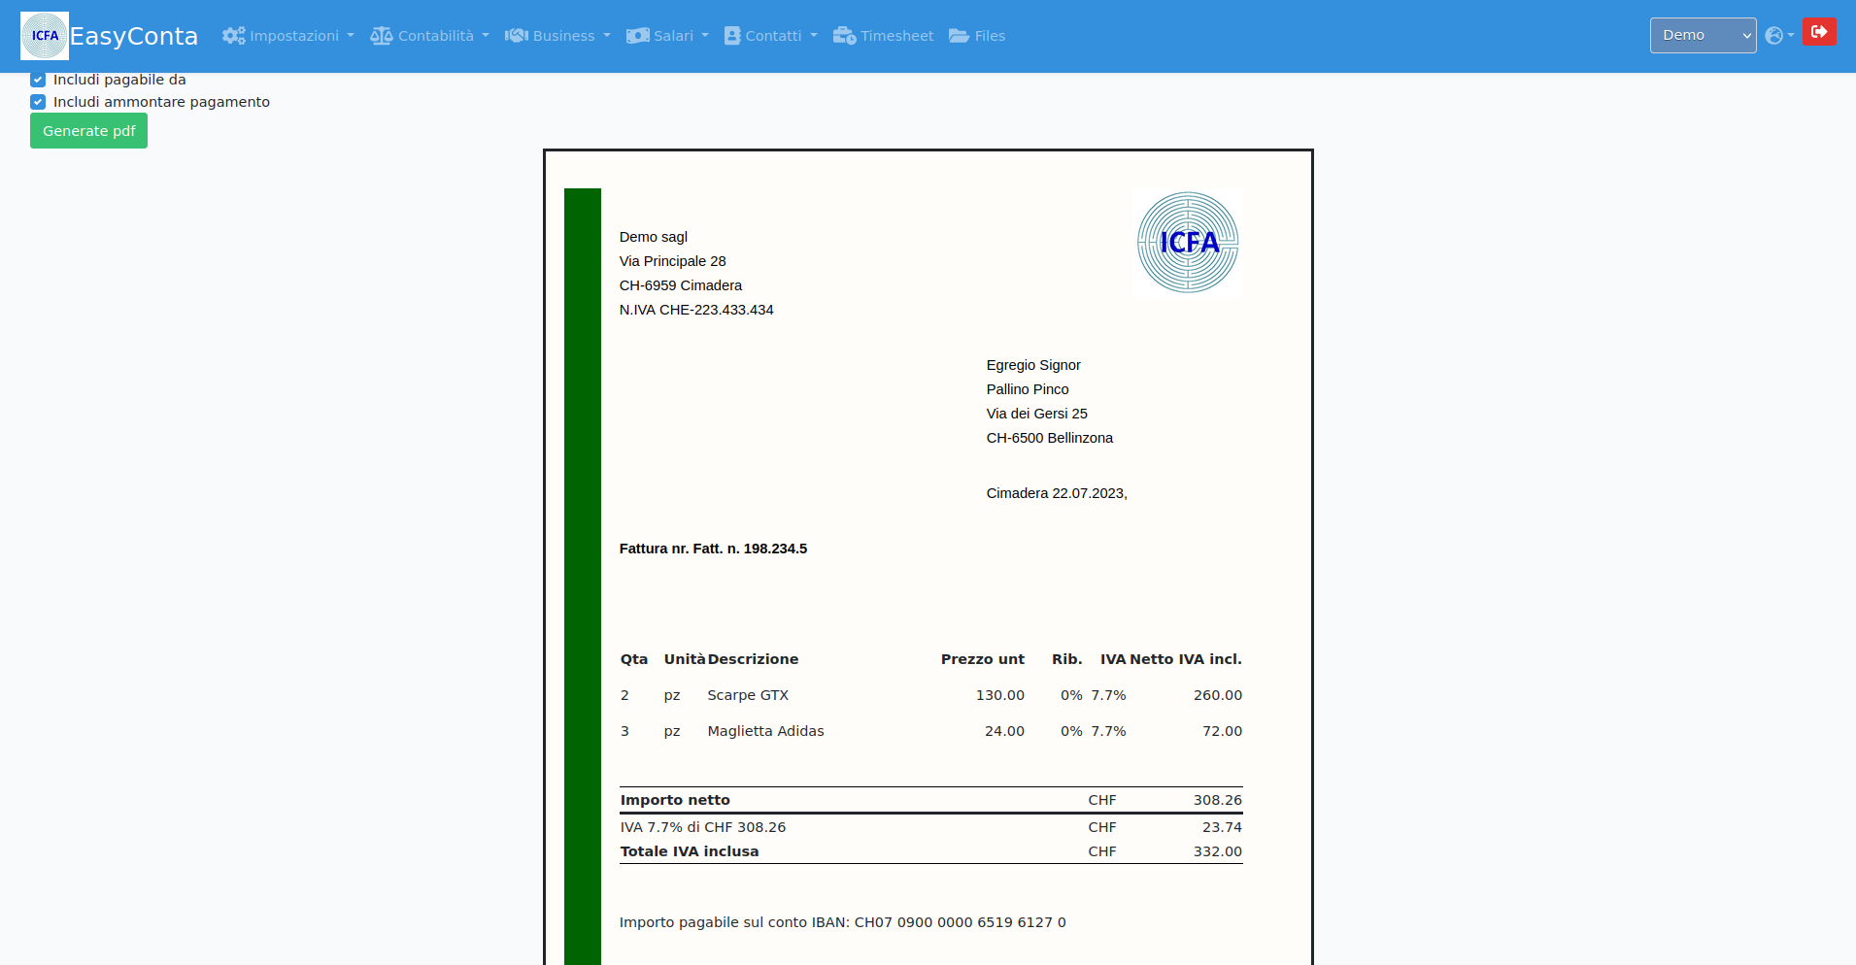Expand the language selector caret
The height and width of the screenshot is (965, 1856).
(x=1791, y=36)
